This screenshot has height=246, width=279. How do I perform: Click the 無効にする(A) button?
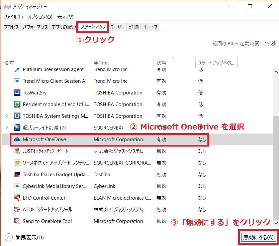point(258,237)
